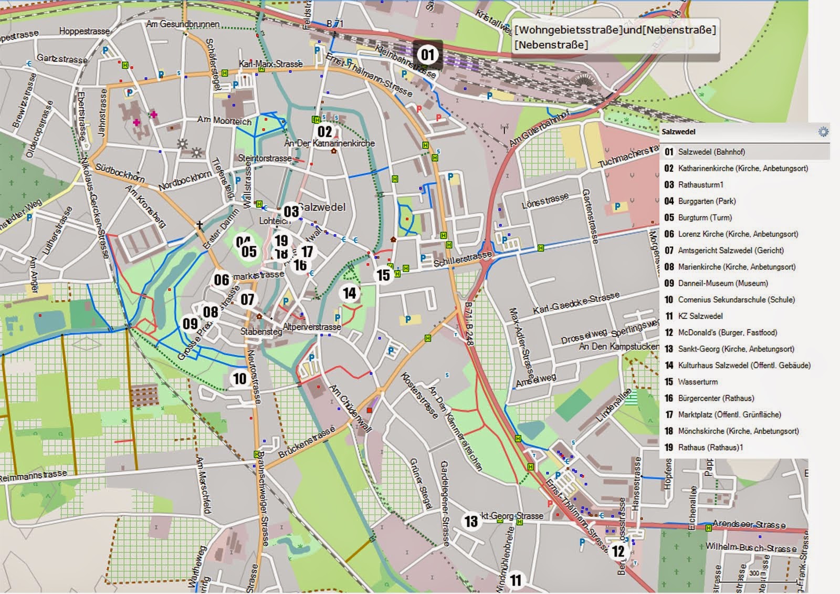Click the Am Gesundbrunnen street label
Screen dimensions: 840x594
183,24
